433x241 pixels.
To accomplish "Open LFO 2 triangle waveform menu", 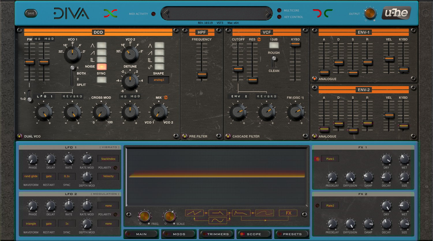I will click(x=31, y=223).
